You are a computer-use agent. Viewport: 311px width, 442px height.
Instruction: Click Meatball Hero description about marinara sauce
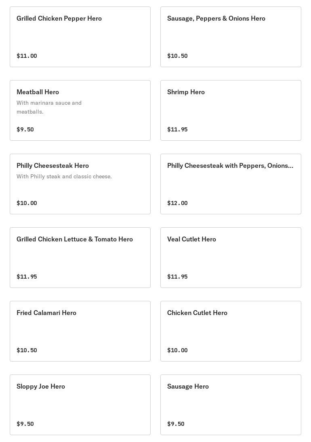point(49,107)
